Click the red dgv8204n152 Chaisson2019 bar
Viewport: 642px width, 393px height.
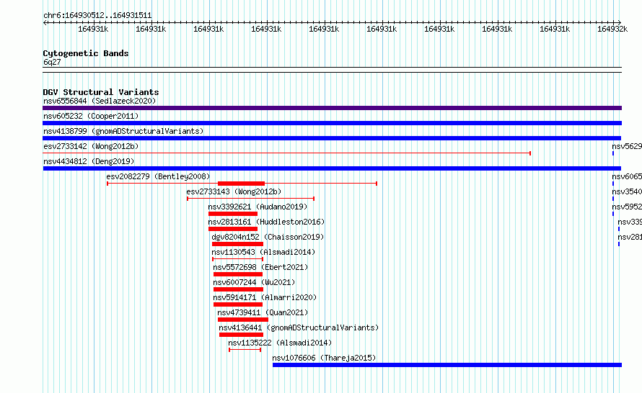[x=237, y=244]
